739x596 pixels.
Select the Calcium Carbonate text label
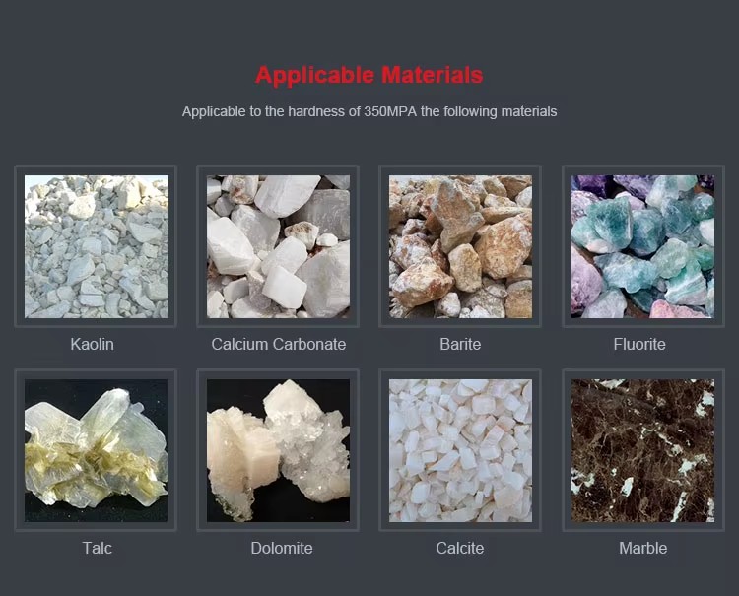tap(279, 344)
